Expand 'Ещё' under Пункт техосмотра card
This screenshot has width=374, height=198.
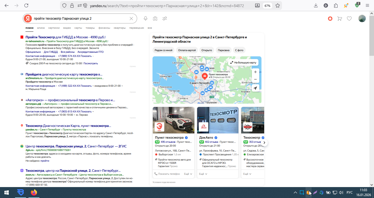click(188, 174)
